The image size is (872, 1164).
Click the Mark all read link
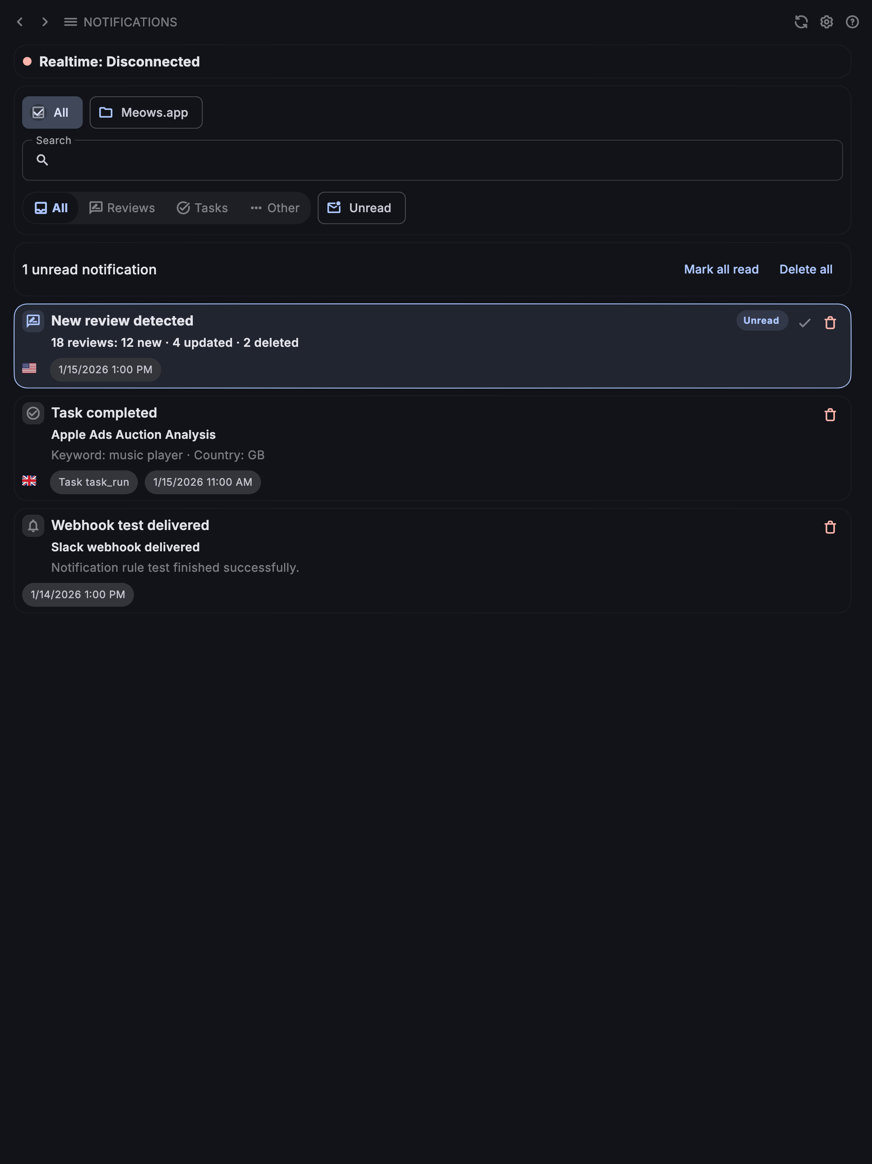click(721, 269)
